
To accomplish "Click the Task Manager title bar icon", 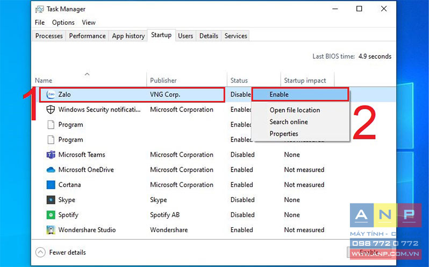I will click(x=39, y=9).
